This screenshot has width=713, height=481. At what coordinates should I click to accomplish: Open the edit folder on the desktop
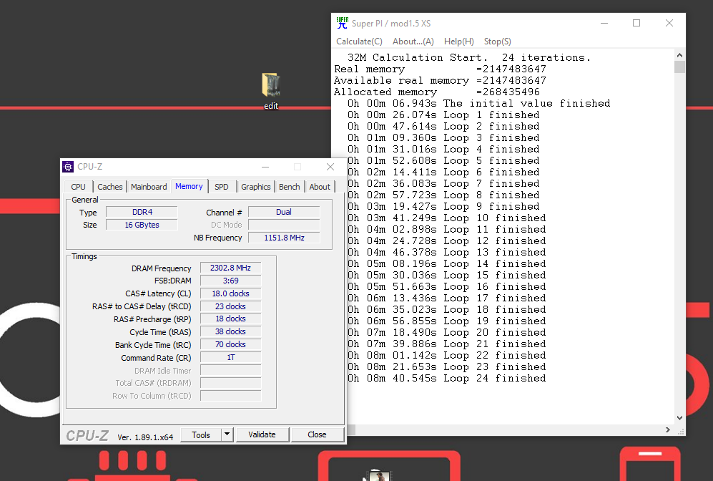271,91
